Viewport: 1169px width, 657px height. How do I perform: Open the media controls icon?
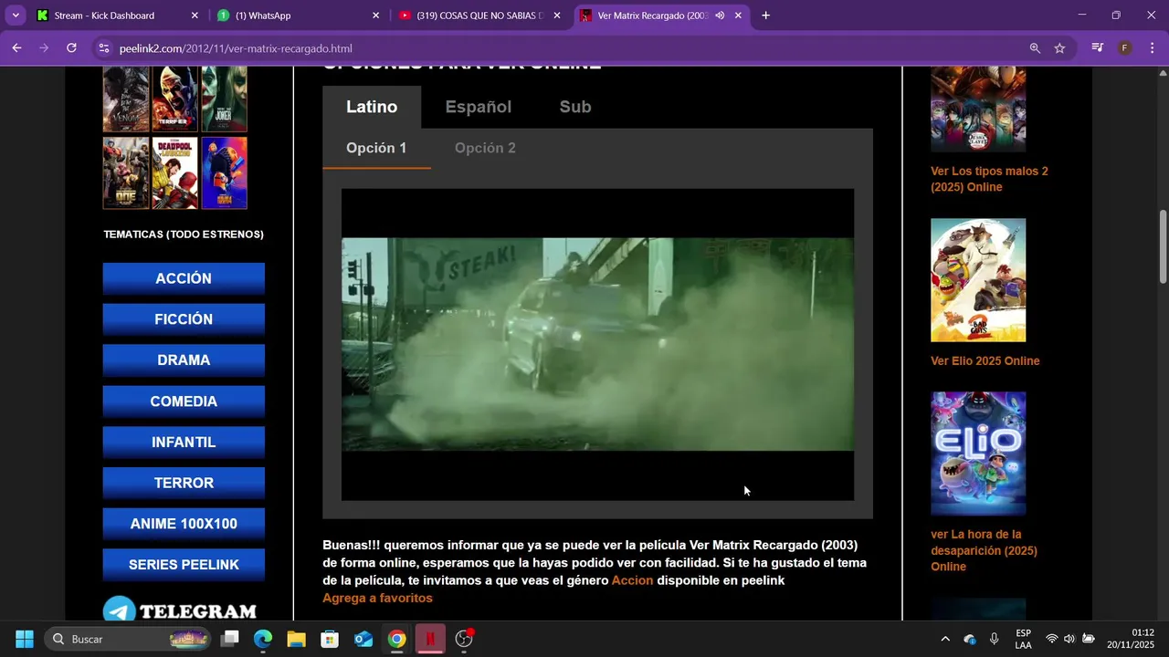click(x=1098, y=47)
